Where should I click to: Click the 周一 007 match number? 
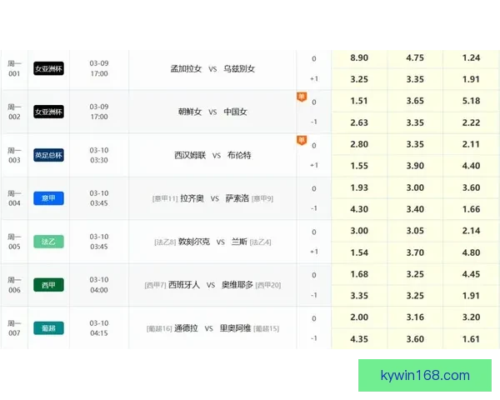coord(14,328)
